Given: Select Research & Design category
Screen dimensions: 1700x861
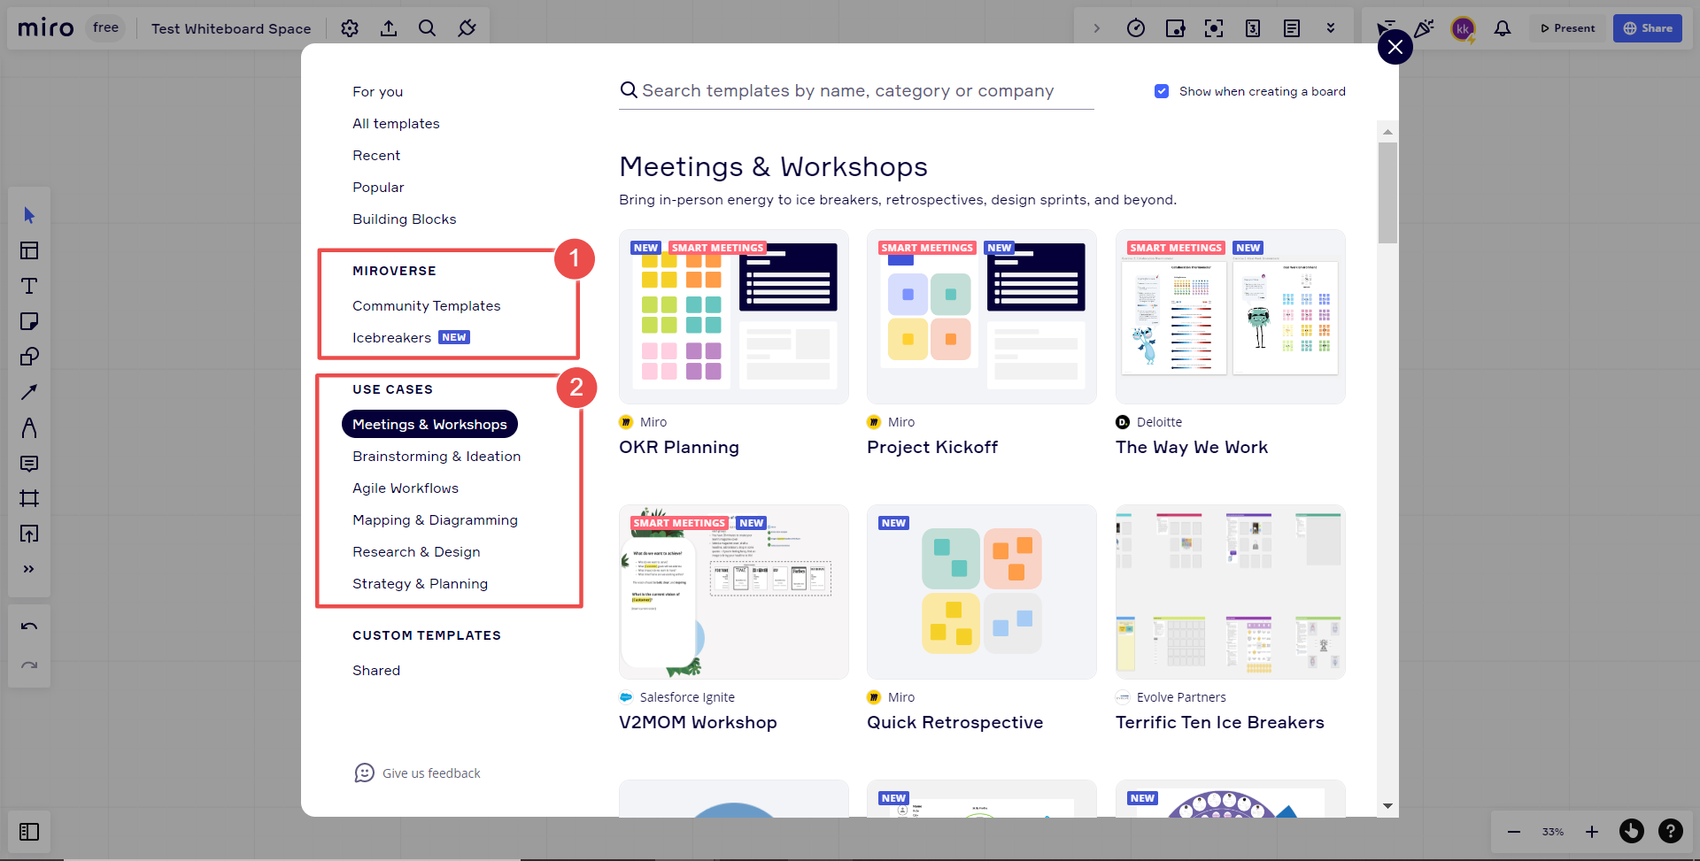Looking at the screenshot, I should point(416,551).
